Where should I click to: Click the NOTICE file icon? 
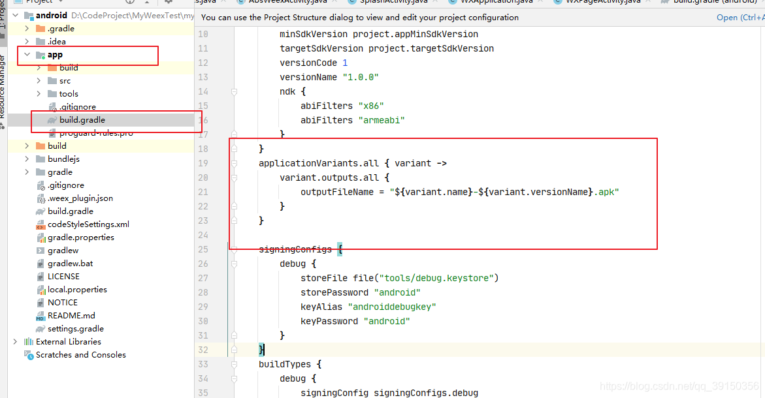[41, 303]
